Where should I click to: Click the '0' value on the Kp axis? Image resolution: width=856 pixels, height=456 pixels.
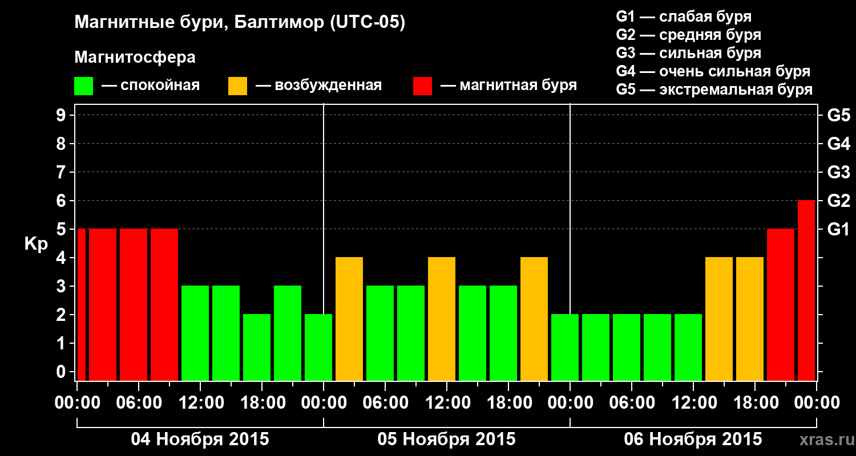click(x=62, y=372)
